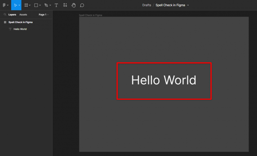This screenshot has width=257, height=156.
Task: Click the layers search icon
Action: pyautogui.click(x=5, y=15)
